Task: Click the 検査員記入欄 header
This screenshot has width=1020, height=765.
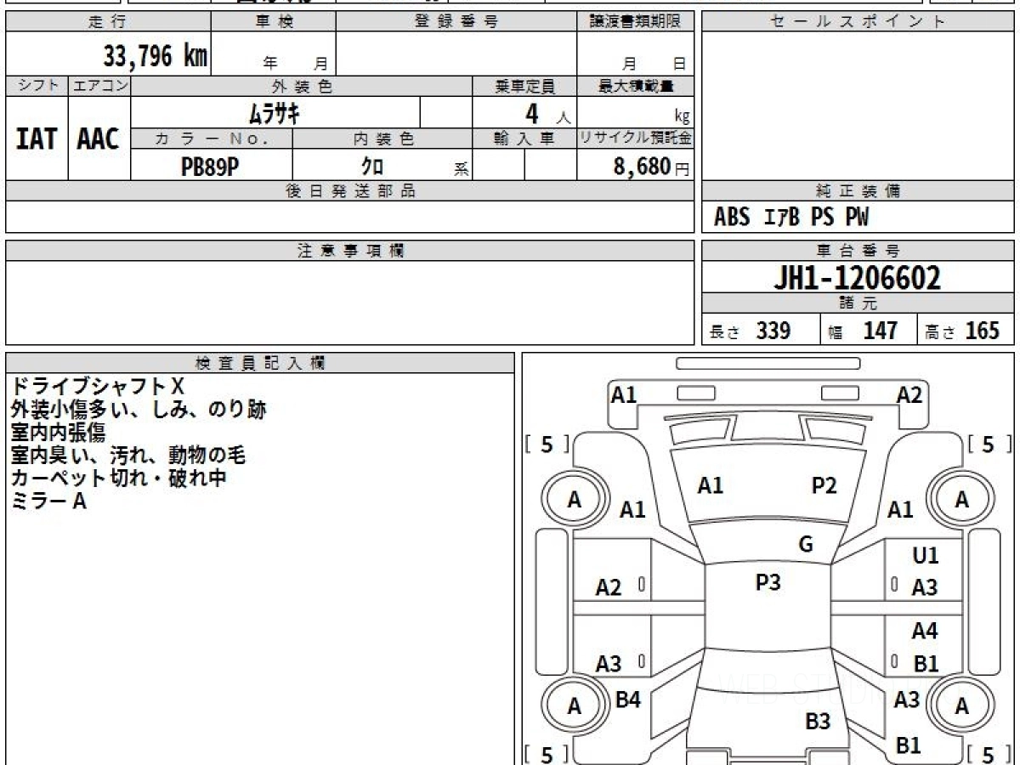Action: pyautogui.click(x=260, y=363)
